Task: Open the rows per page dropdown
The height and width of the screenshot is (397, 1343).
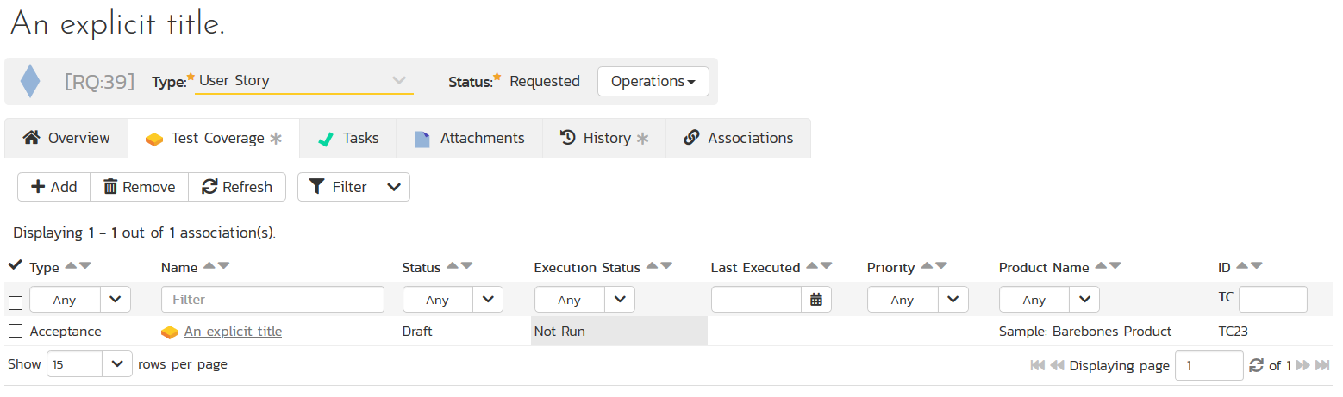Action: click(91, 364)
